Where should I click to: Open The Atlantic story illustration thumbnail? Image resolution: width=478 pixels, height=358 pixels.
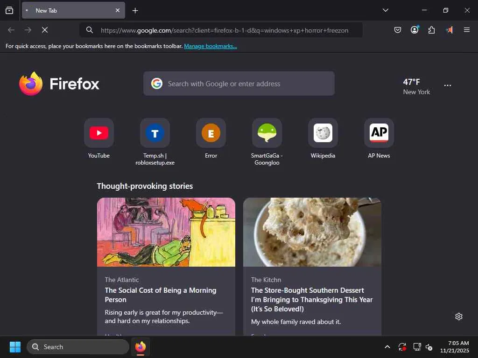[x=166, y=232]
